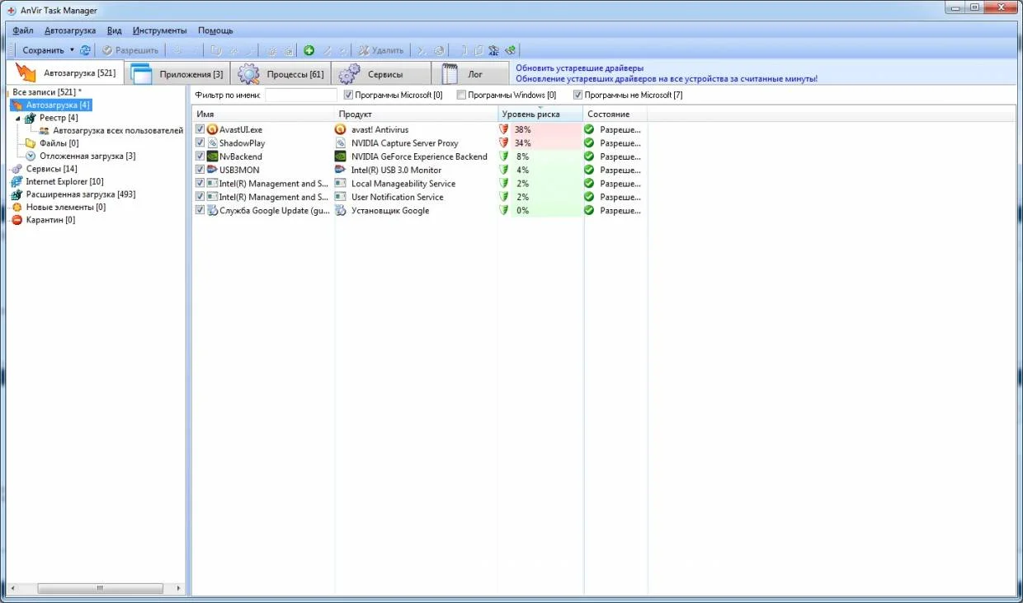Click the green status check in AvastUI.exe row
This screenshot has width=1023, height=603.
[589, 129]
